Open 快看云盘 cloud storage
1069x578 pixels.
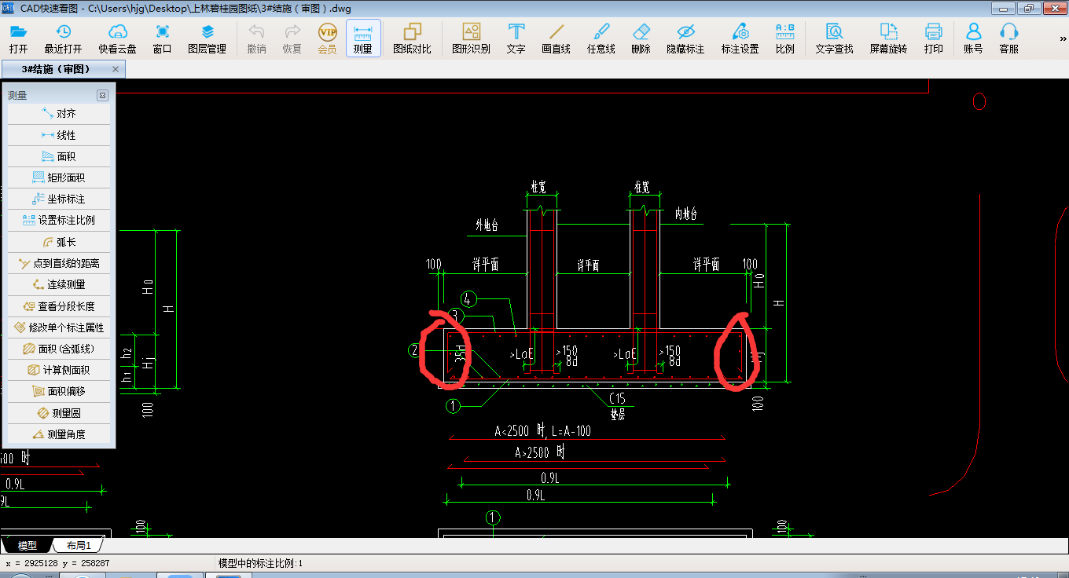click(x=118, y=38)
